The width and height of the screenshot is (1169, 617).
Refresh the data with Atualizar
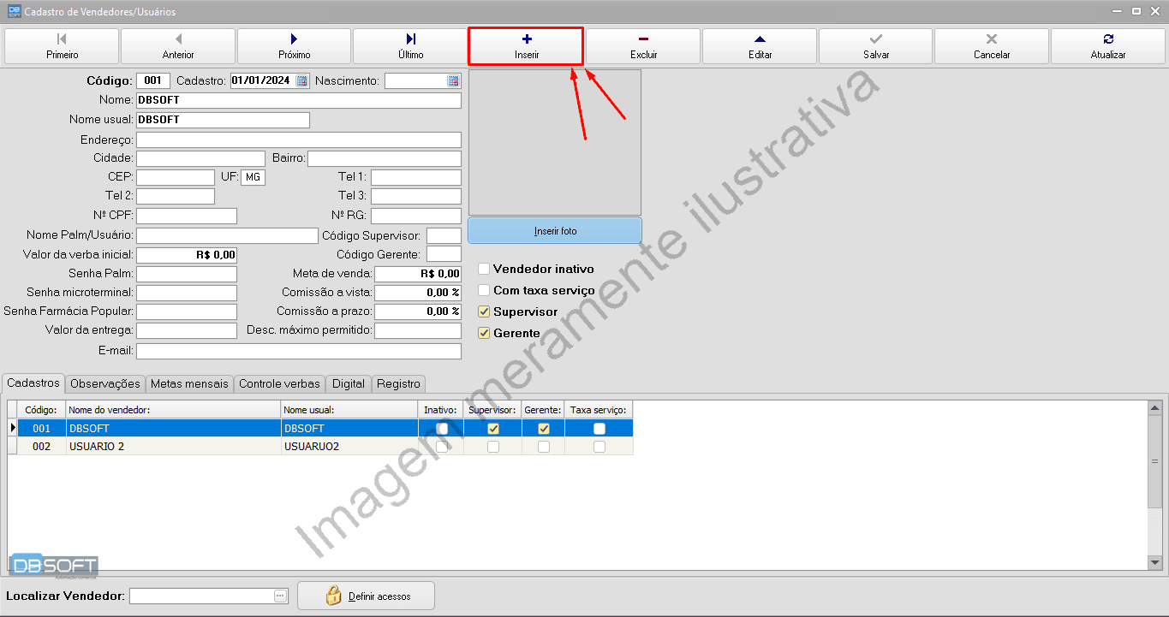click(x=1108, y=46)
